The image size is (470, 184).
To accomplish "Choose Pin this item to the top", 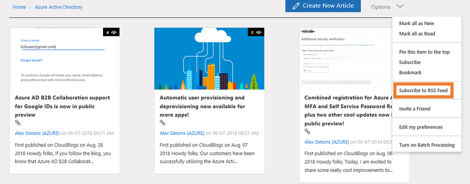I will [x=424, y=52].
